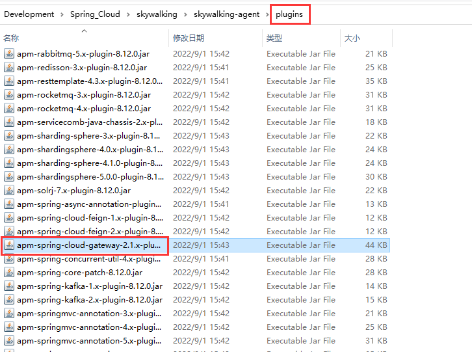This screenshot has height=352, width=472.
Task: Click jar icon of apm-shardingsphere-5.0.0-plugin
Action: [x=9, y=176]
